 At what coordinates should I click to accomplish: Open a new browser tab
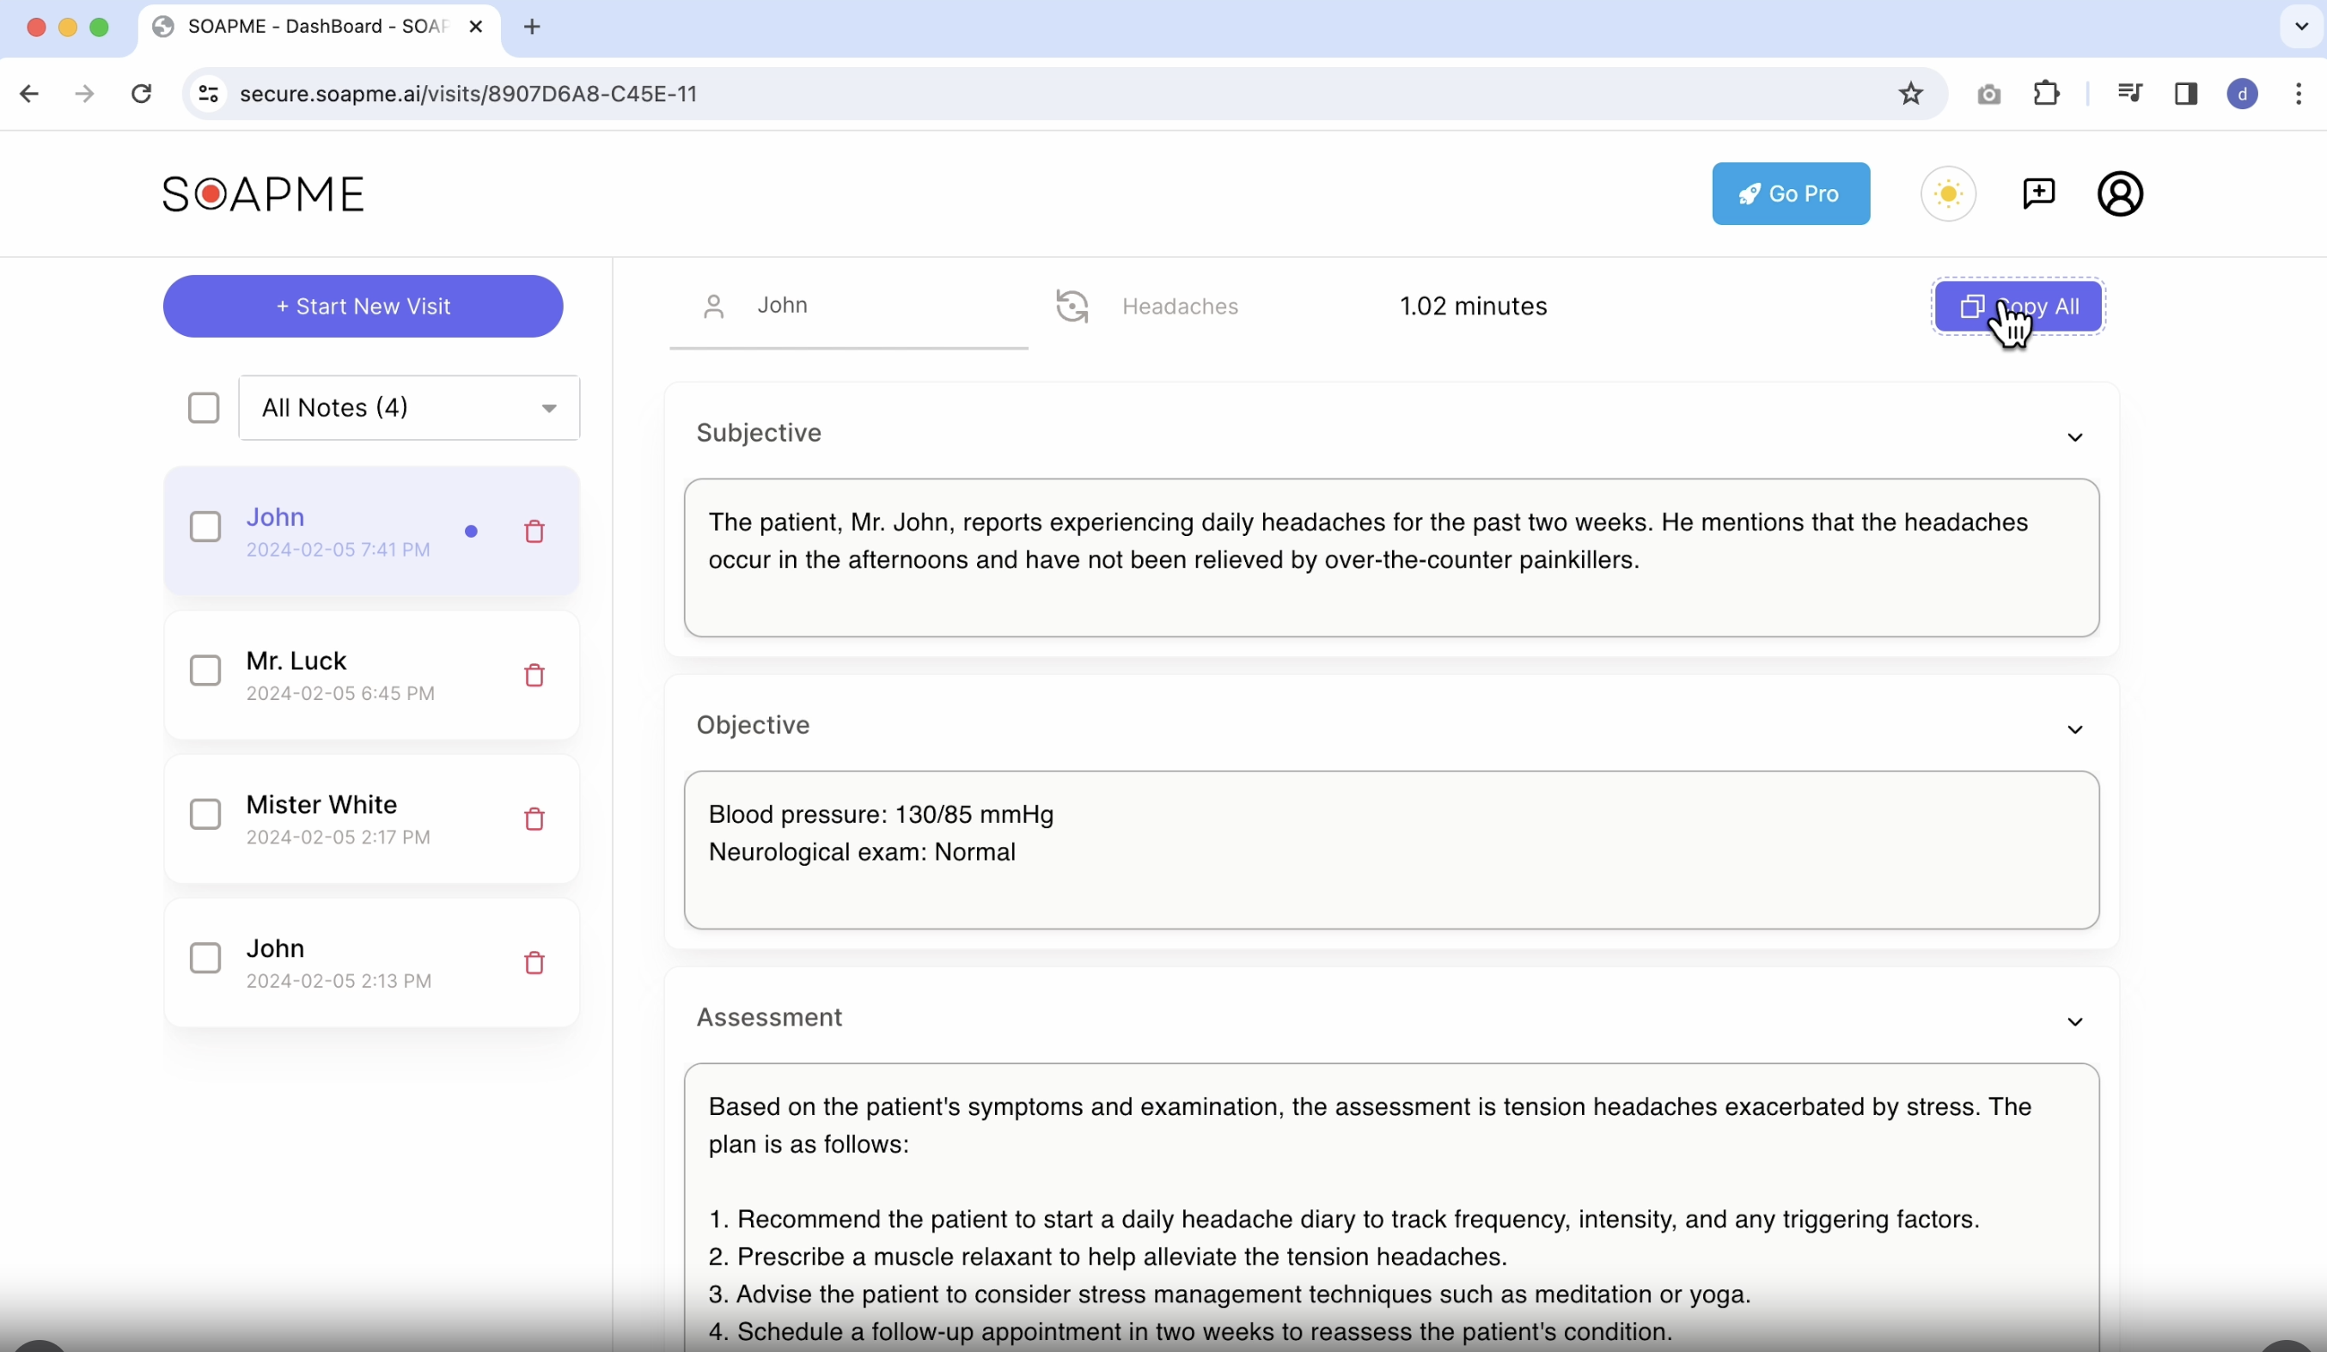pos(532,27)
